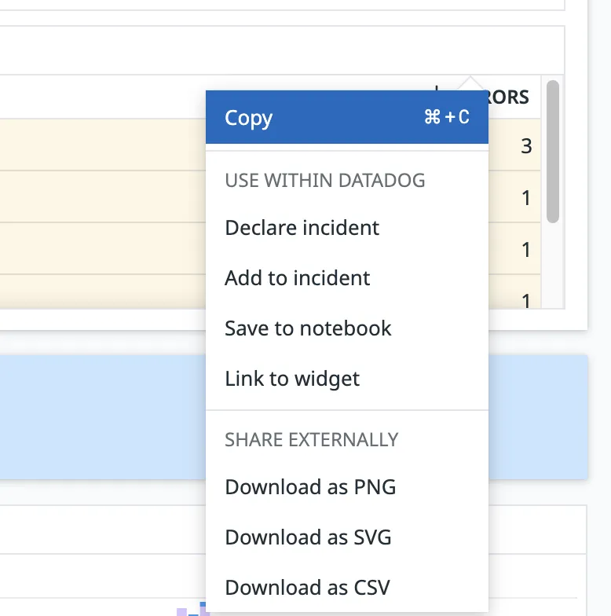Download the widget as PNG

click(x=310, y=487)
